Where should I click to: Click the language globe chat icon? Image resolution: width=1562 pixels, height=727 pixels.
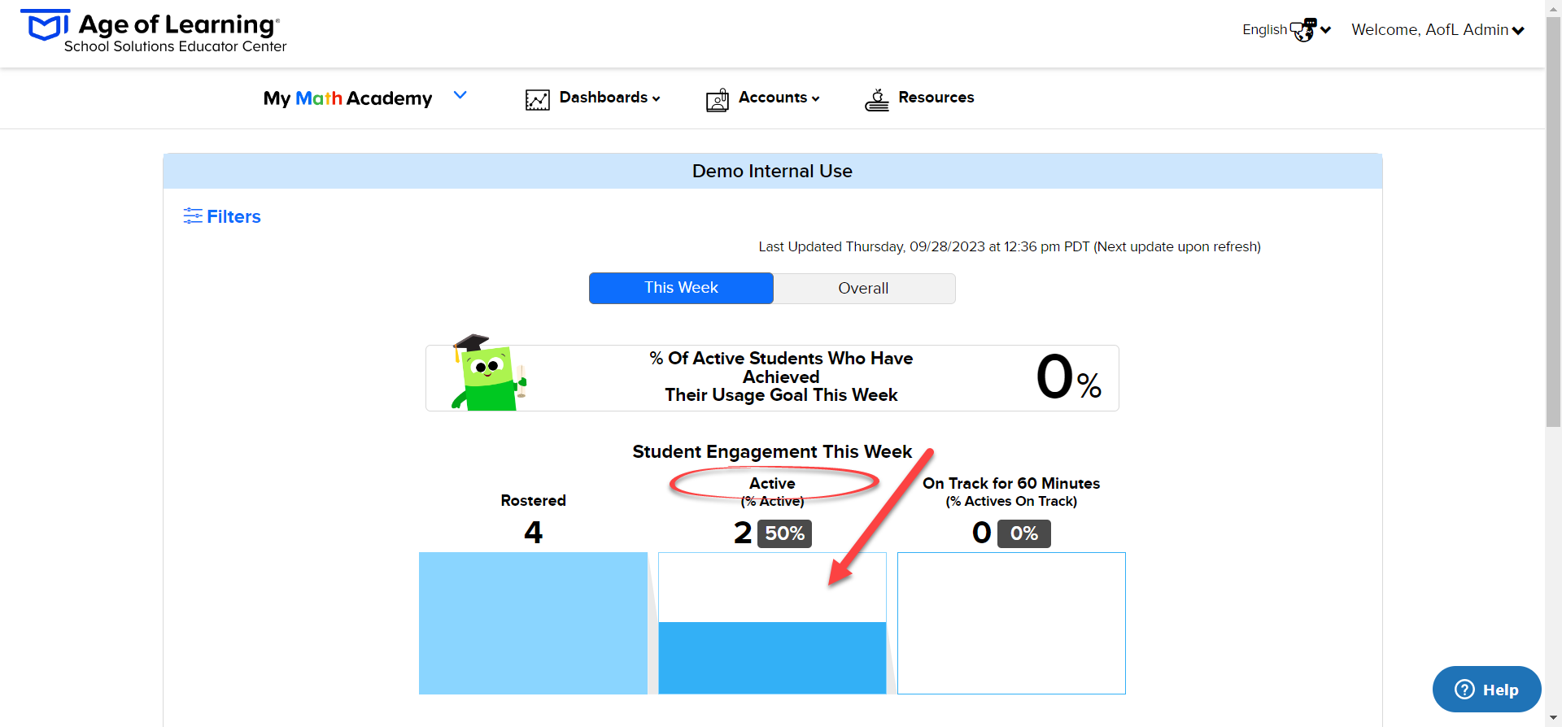pos(1304,30)
